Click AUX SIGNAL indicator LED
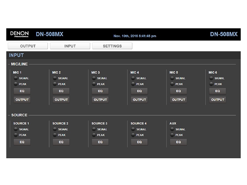The height and width of the screenshot is (185, 247). (172, 129)
